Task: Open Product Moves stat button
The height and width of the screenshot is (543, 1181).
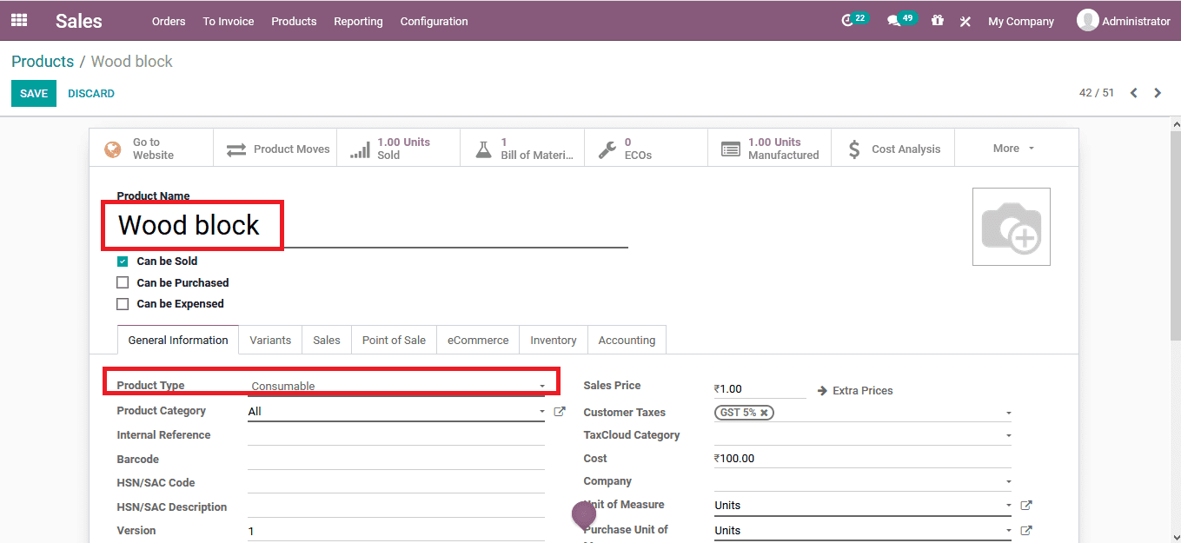Action: (x=275, y=149)
